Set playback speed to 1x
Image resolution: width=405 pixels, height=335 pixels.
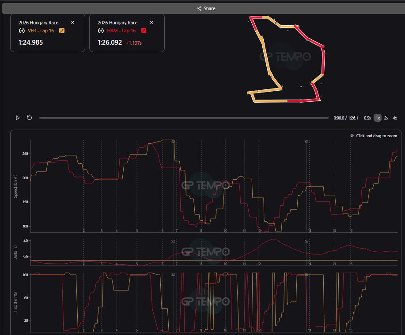[378, 118]
